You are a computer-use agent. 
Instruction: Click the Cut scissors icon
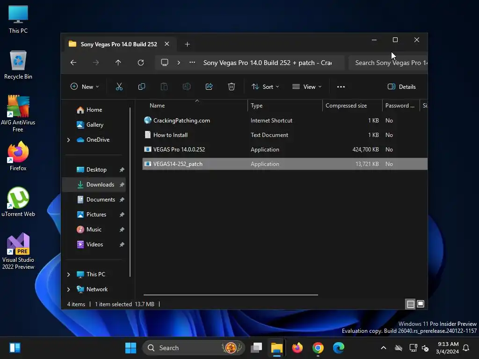click(119, 86)
